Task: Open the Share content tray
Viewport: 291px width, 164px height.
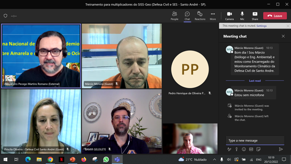Action: [x=255, y=16]
